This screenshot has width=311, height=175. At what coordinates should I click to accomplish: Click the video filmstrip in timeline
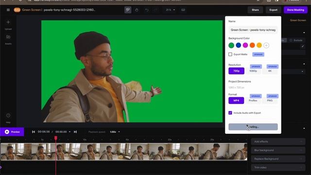[124, 152]
